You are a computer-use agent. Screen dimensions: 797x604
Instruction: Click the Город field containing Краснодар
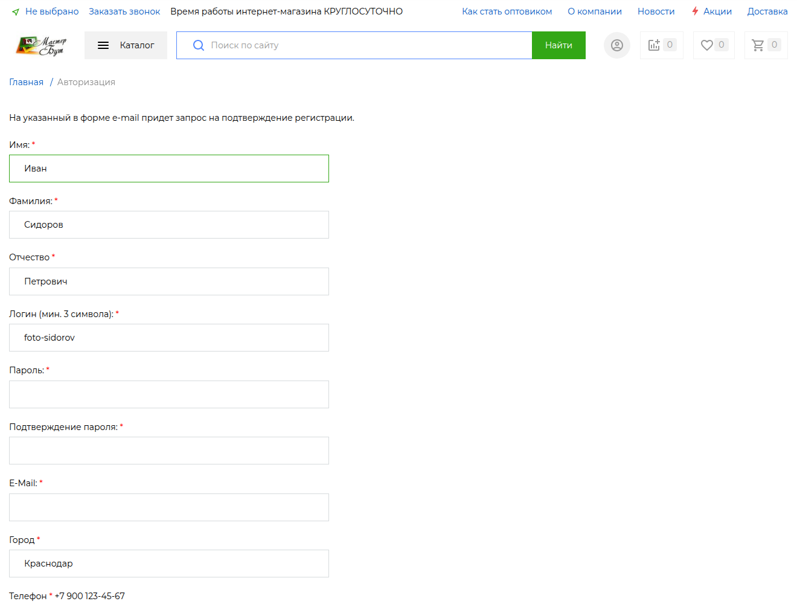pyautogui.click(x=169, y=564)
